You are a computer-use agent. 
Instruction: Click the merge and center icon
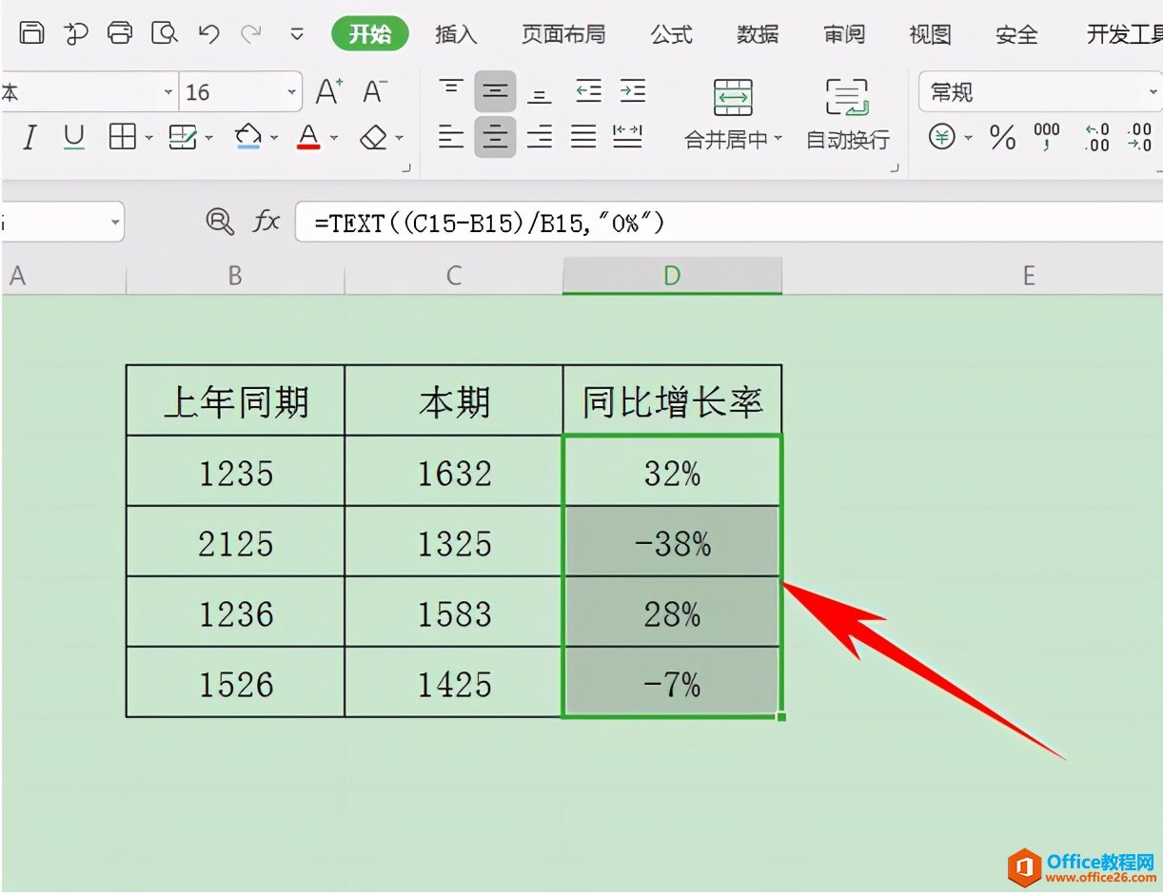[733, 98]
